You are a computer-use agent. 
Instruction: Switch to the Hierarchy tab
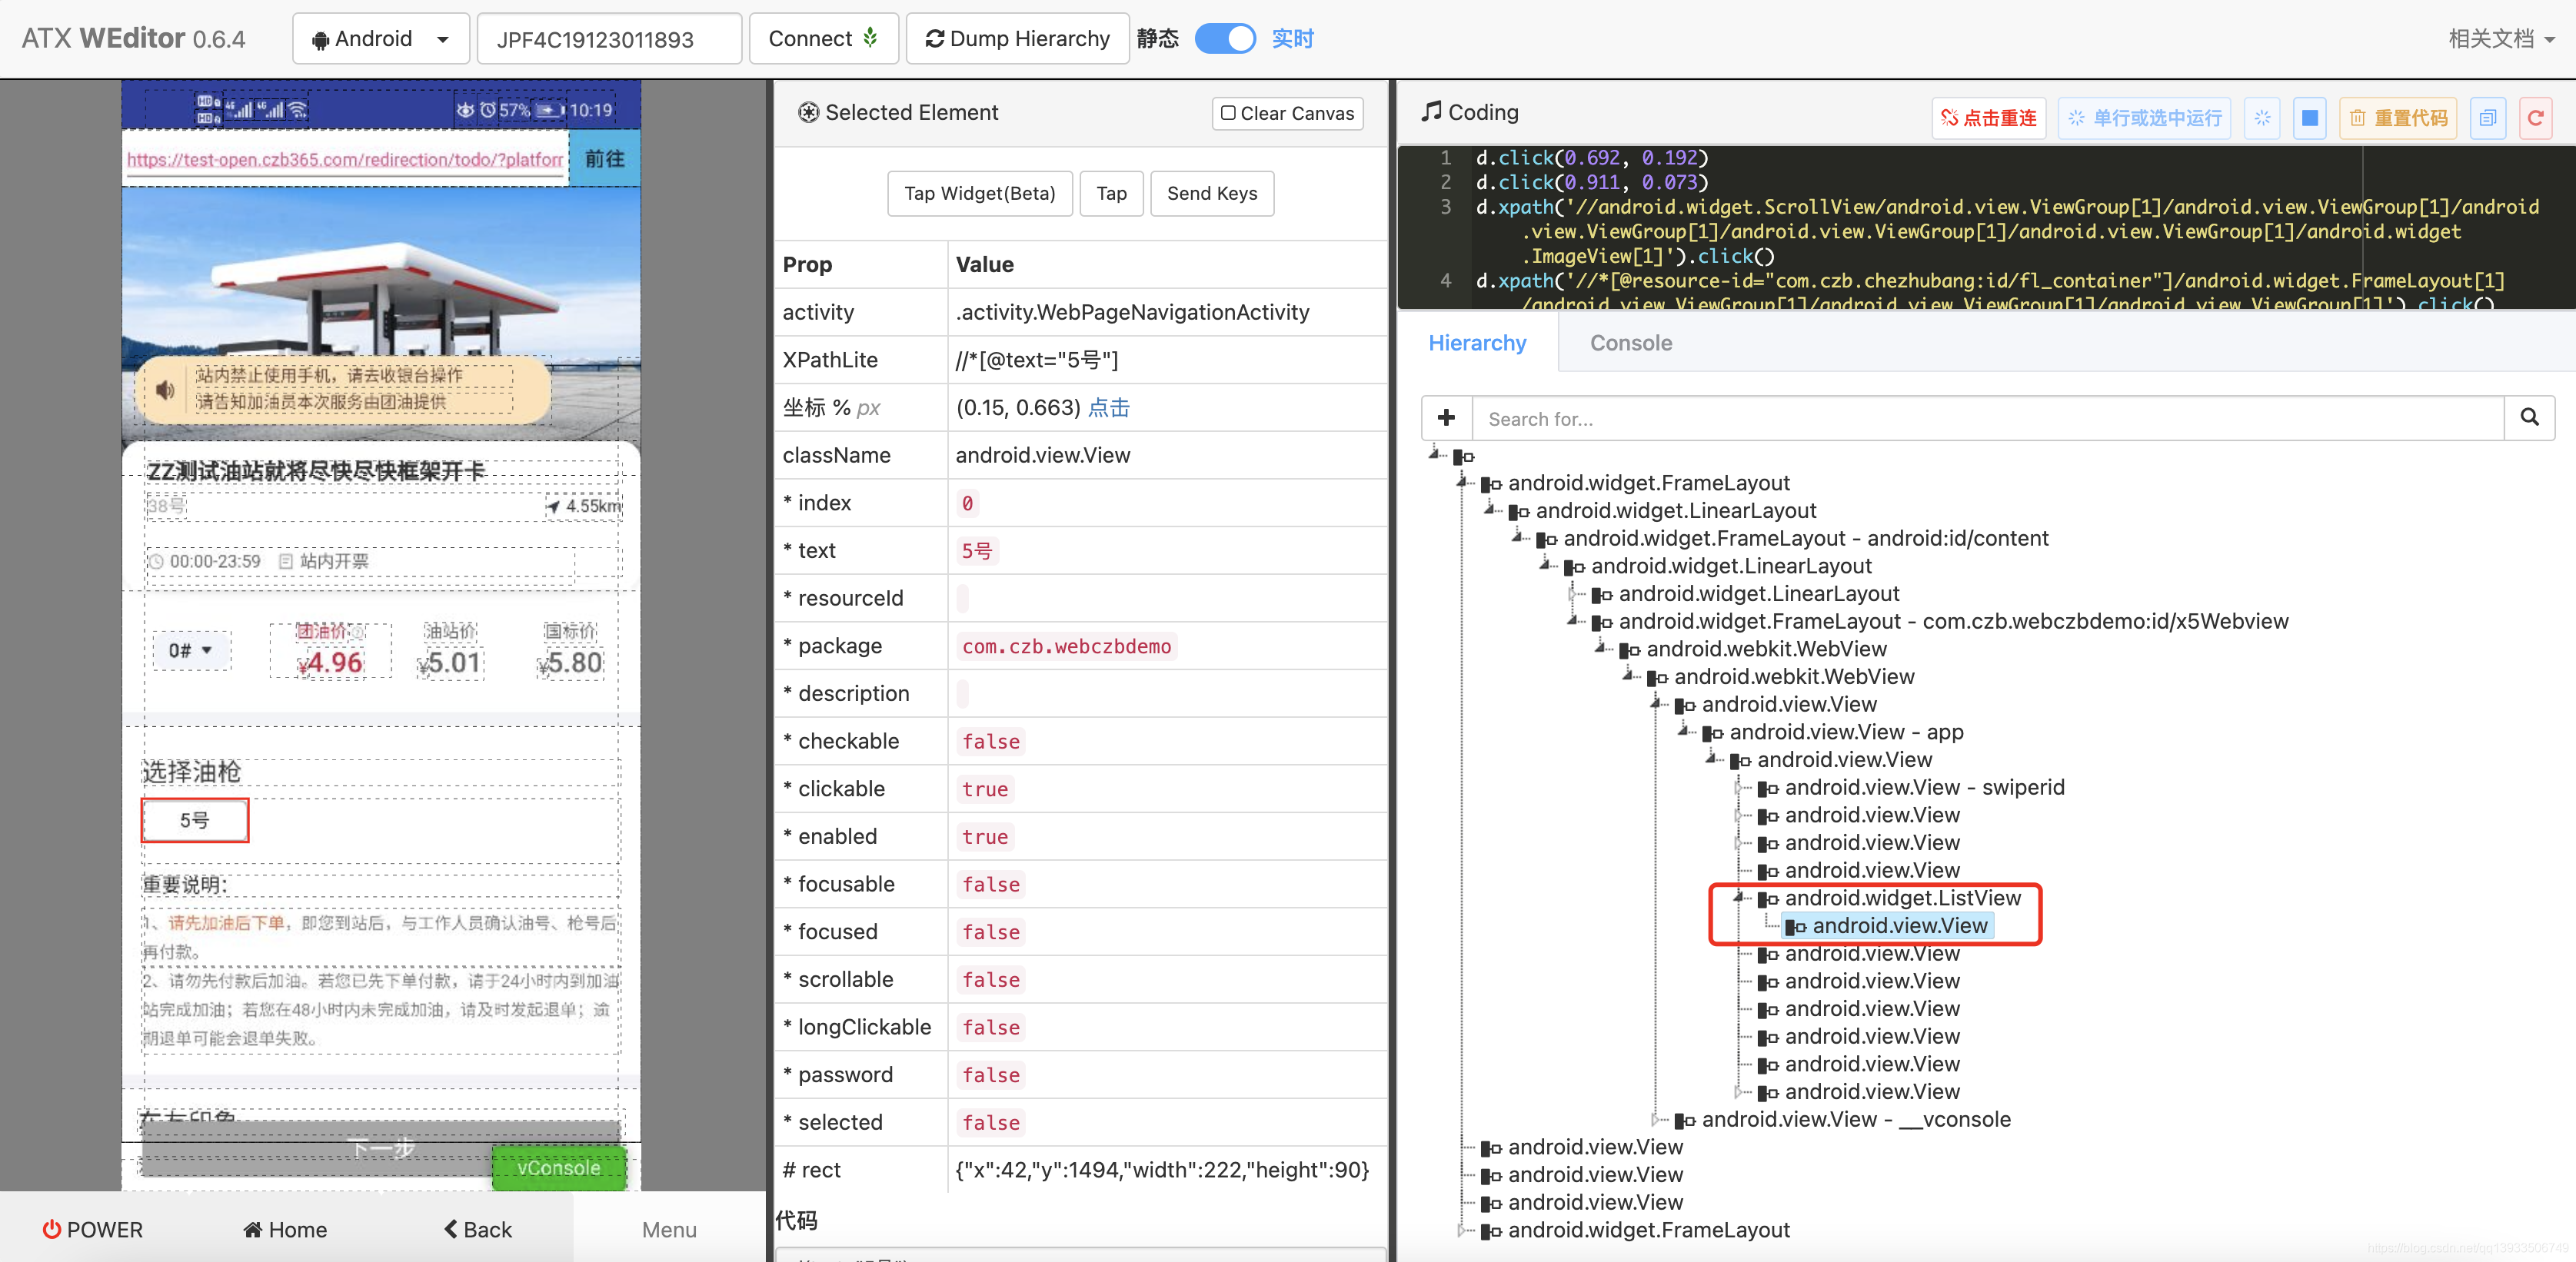tap(1479, 344)
